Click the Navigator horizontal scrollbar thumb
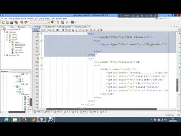Image resolution: width=181 pixels, height=136 pixels. point(17,112)
